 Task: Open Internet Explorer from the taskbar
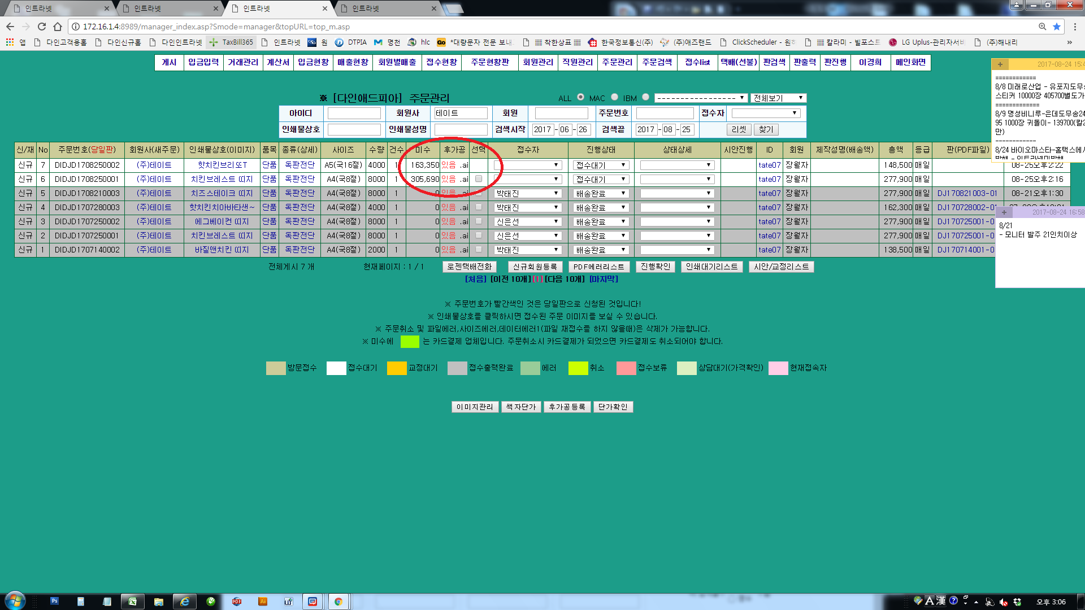[x=185, y=602]
